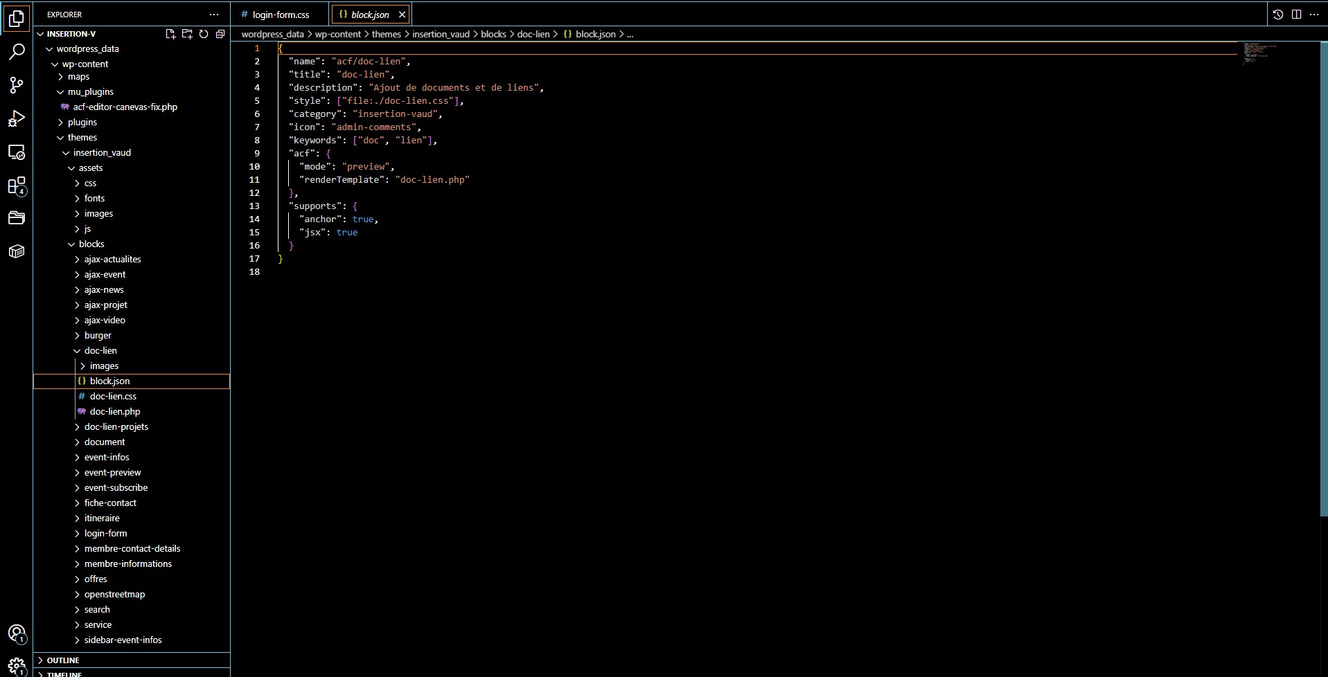Switch to the login-form.css tab
The width and height of the screenshot is (1328, 677).
pyautogui.click(x=280, y=15)
